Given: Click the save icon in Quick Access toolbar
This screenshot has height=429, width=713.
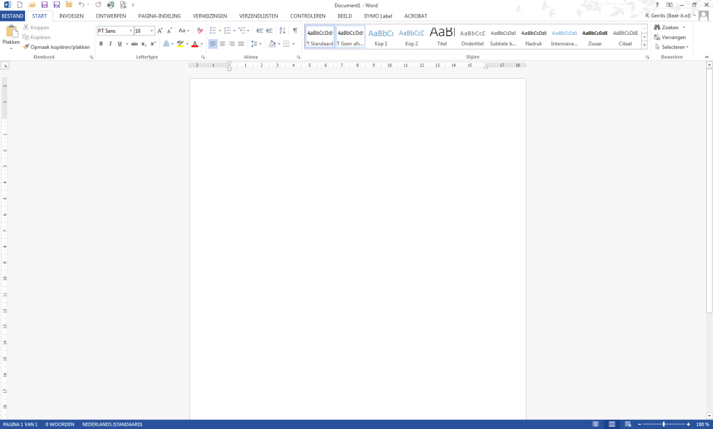Looking at the screenshot, I should (x=44, y=5).
